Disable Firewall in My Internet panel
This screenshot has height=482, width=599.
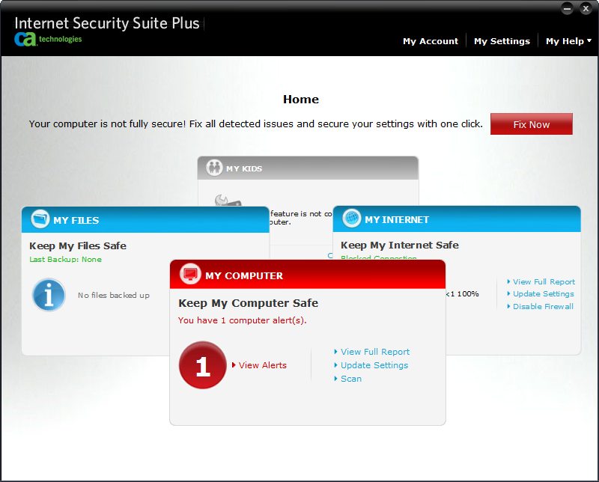coord(543,306)
